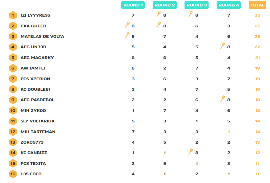Image resolution: width=270 pixels, height=183 pixels.
Task: Click spatula icon in EXA GHEED Round 2
Action: click(x=159, y=25)
